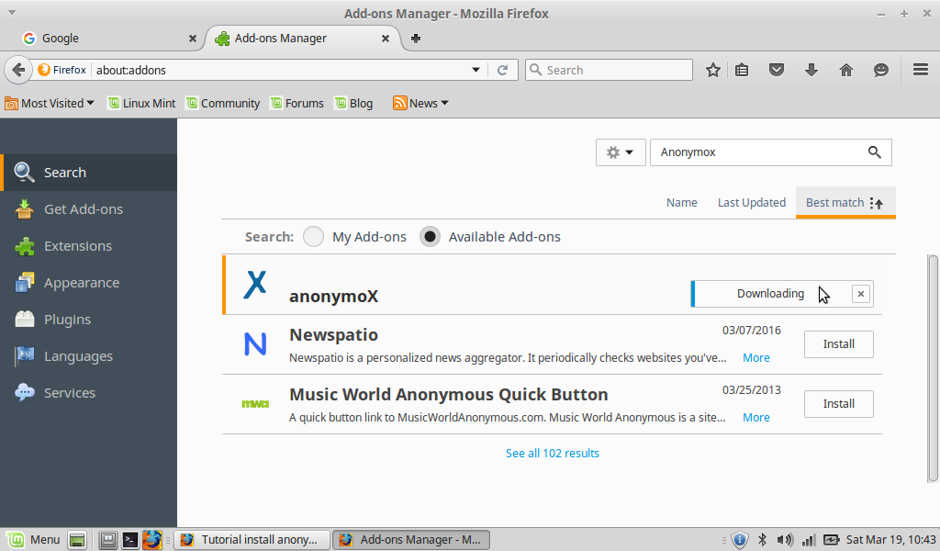Open the Downloads arrow icon
Screen dimensions: 940x551
(811, 70)
